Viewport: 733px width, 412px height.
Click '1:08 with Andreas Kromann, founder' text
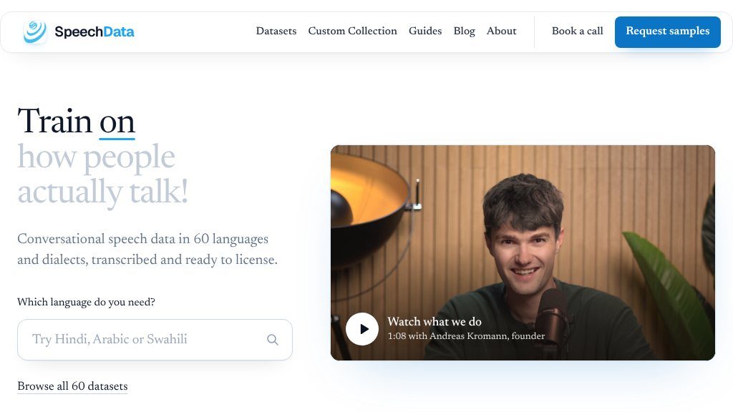466,336
